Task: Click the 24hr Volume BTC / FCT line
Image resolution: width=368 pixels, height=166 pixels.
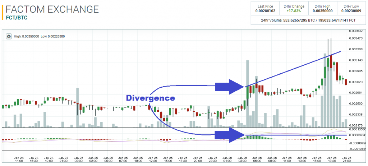Action: point(308,20)
